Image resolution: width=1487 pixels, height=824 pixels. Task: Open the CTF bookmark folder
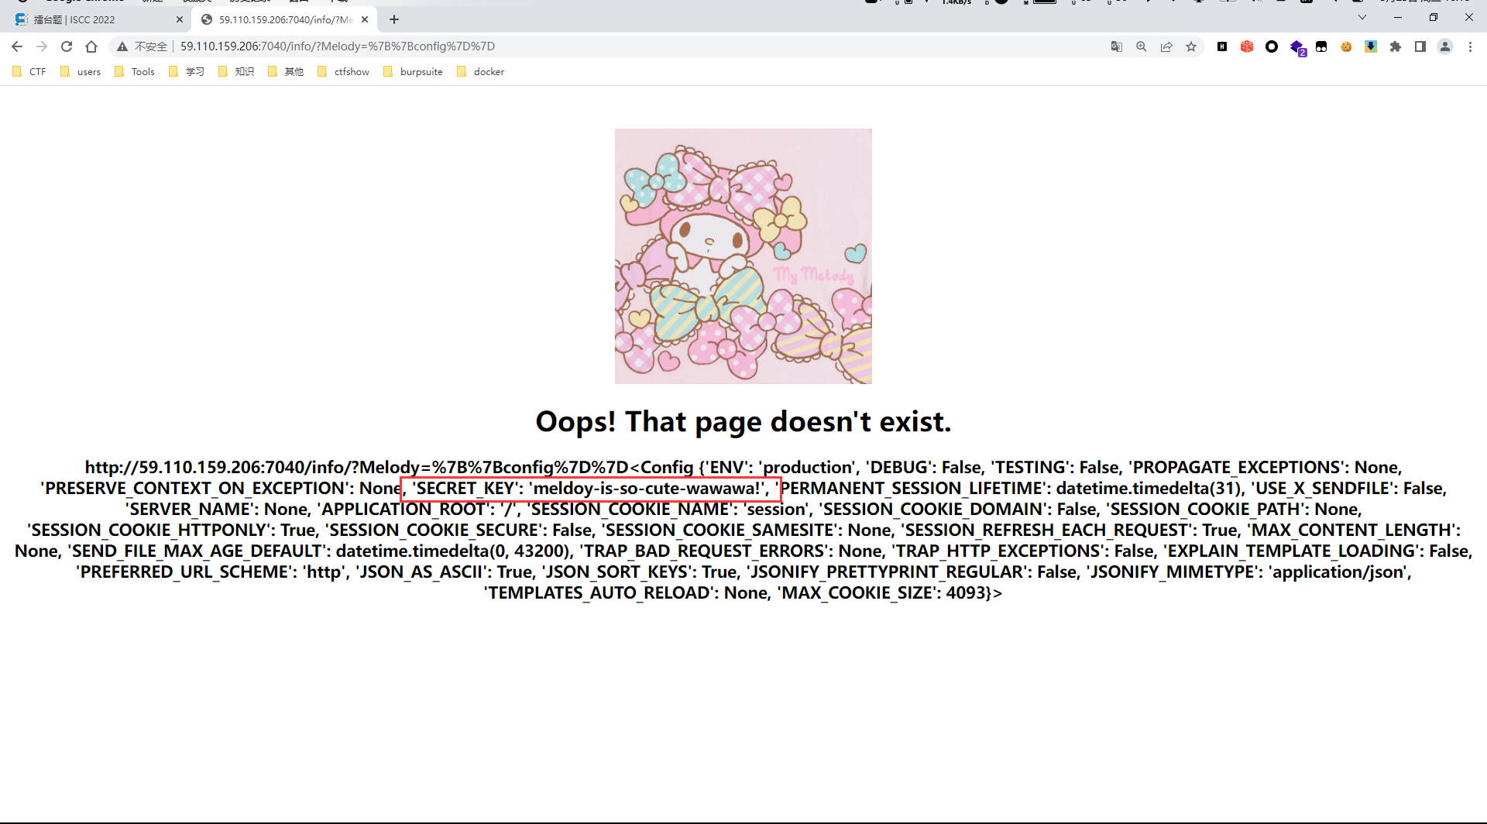[x=30, y=72]
